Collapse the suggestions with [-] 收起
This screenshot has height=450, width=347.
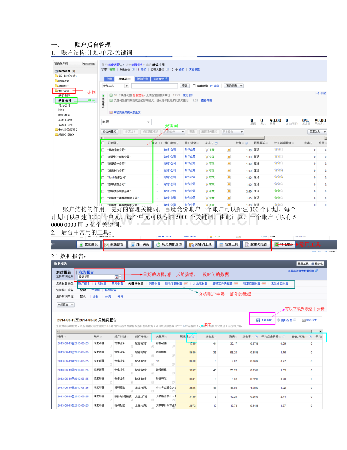tap(321, 94)
